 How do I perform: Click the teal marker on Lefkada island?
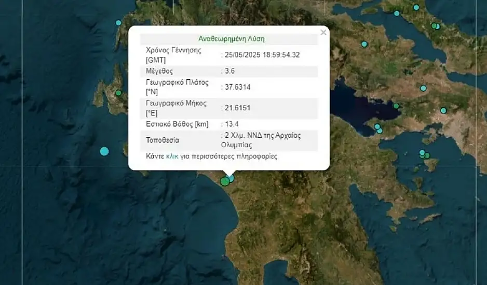click(x=118, y=23)
